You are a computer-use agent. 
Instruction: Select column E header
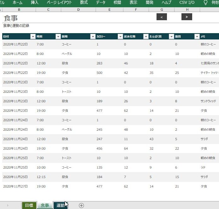(109, 10)
